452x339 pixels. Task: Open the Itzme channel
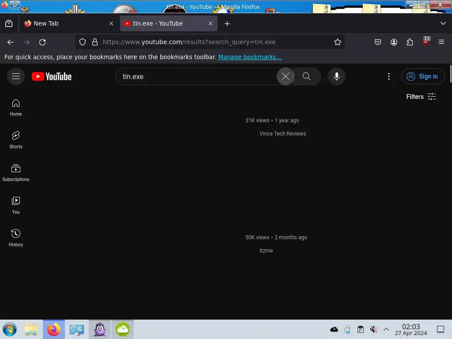[266, 251]
